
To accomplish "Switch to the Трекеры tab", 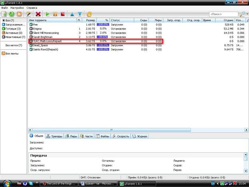I will 54,136.
